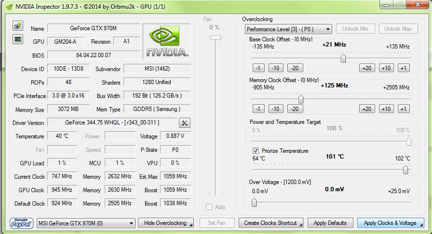This screenshot has width=432, height=234.
Task: Open the MSI GeForce GTX 970M GPU selector
Action: (x=86, y=223)
